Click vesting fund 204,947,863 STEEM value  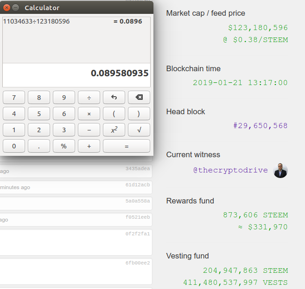[x=246, y=271]
